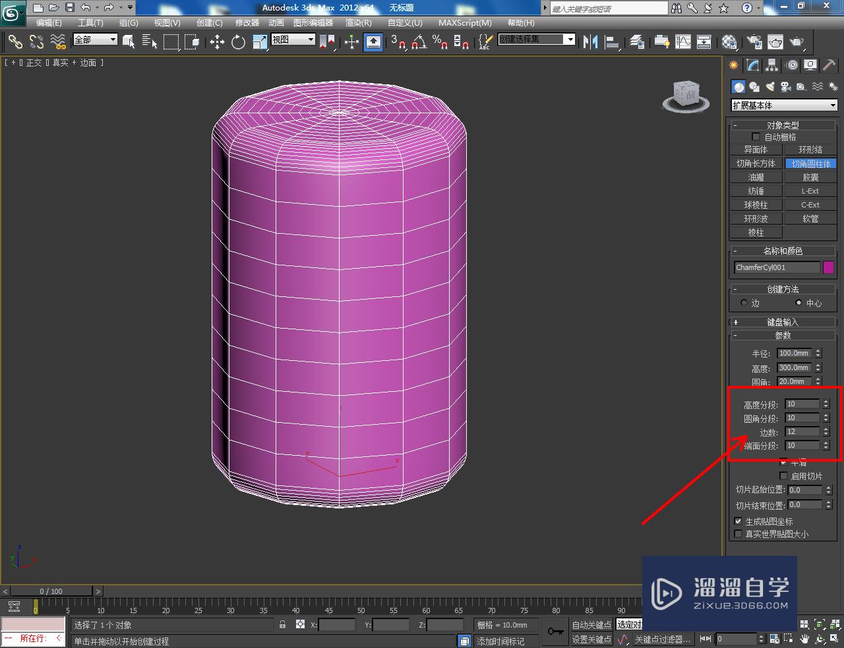Expand the 键盘输入 rollout
The height and width of the screenshot is (648, 844).
pos(783,322)
